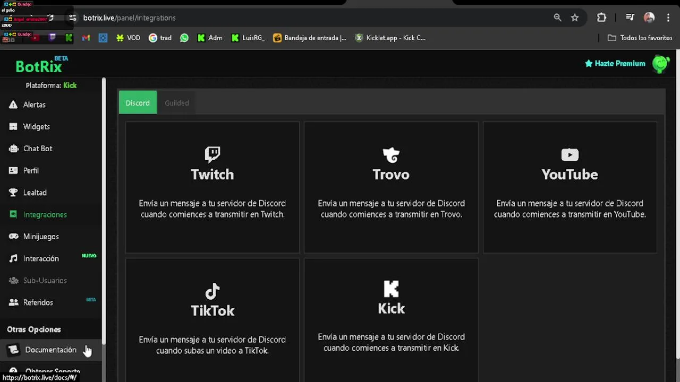Image resolution: width=680 pixels, height=382 pixels.
Task: Click the YouTube play logo on card
Action: point(570,155)
